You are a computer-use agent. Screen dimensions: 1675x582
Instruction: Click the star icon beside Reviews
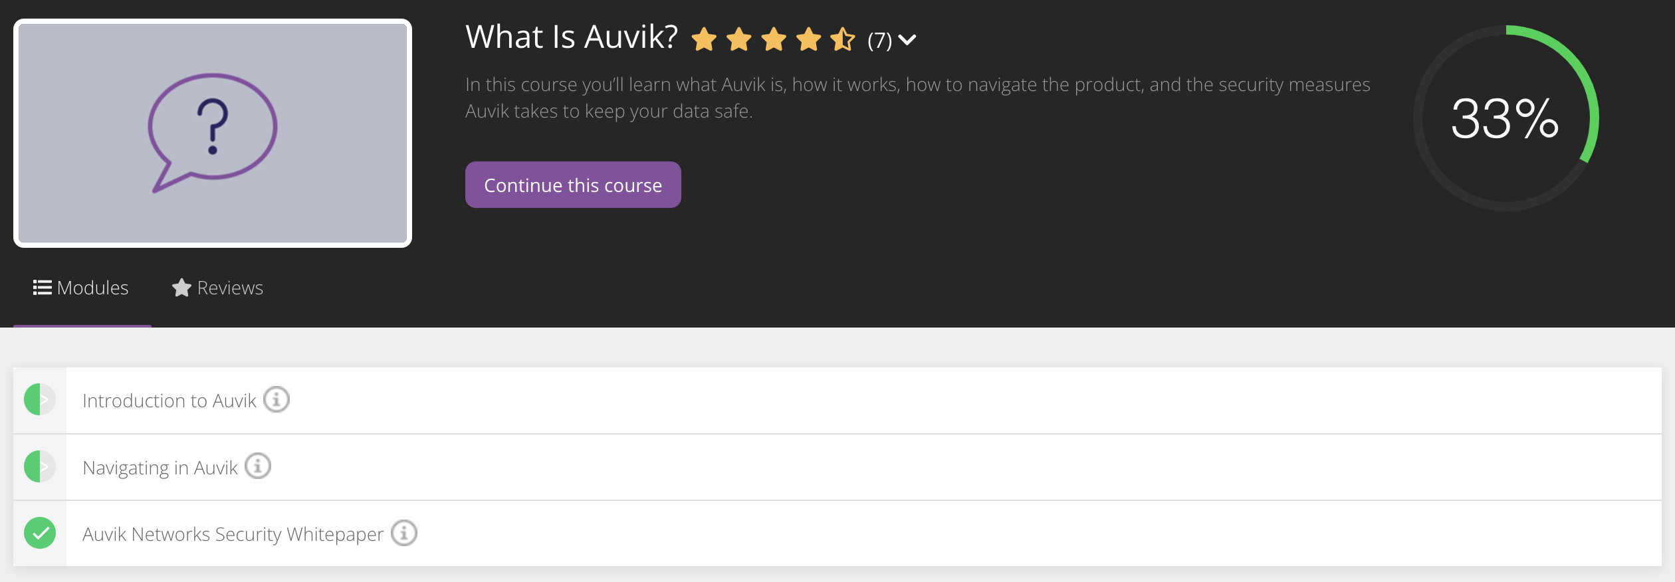click(x=181, y=288)
